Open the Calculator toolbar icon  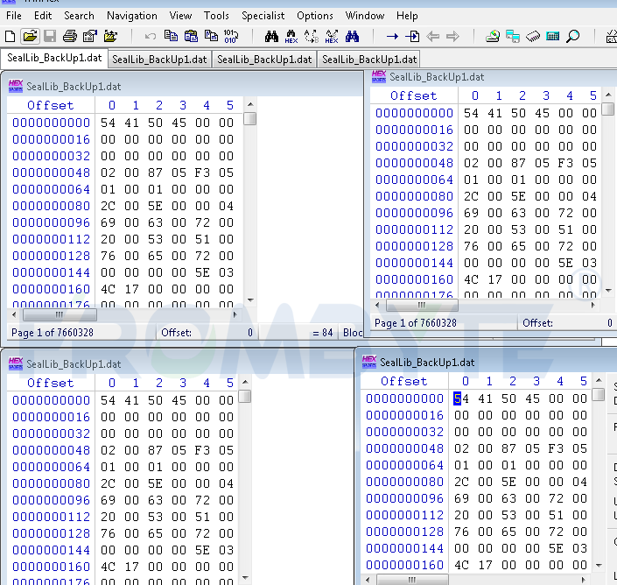[x=553, y=37]
